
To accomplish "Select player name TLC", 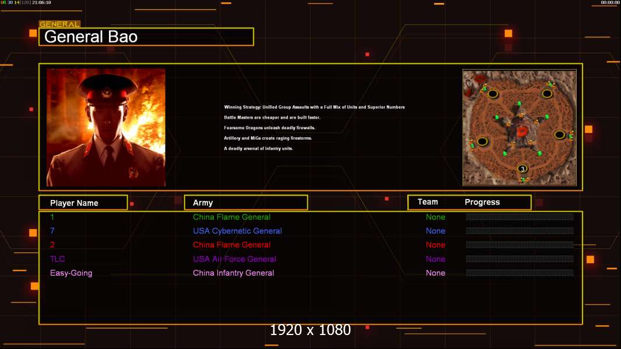I will tap(58, 259).
